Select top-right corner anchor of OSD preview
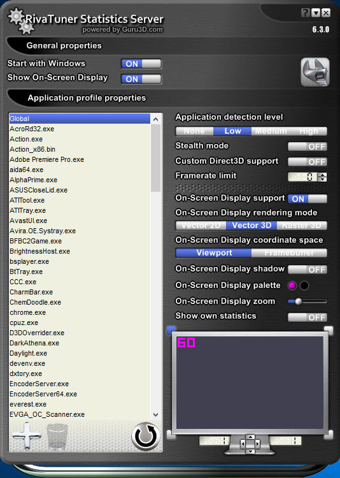The image size is (340, 478). (x=329, y=331)
